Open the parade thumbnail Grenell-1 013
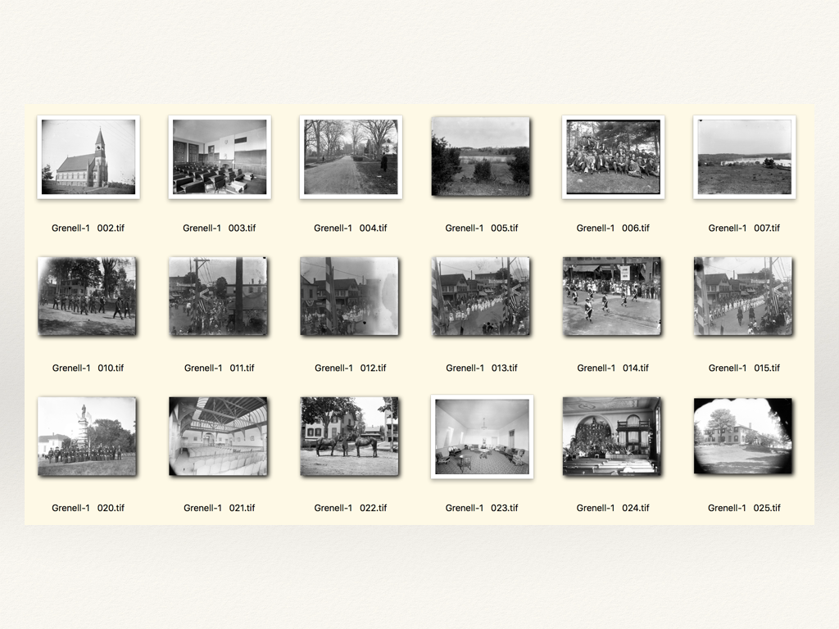Screen dimensions: 839x629 point(480,296)
